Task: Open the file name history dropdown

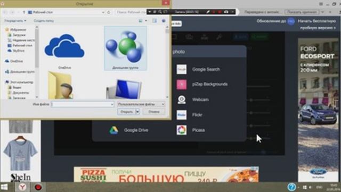Action: coord(112,105)
